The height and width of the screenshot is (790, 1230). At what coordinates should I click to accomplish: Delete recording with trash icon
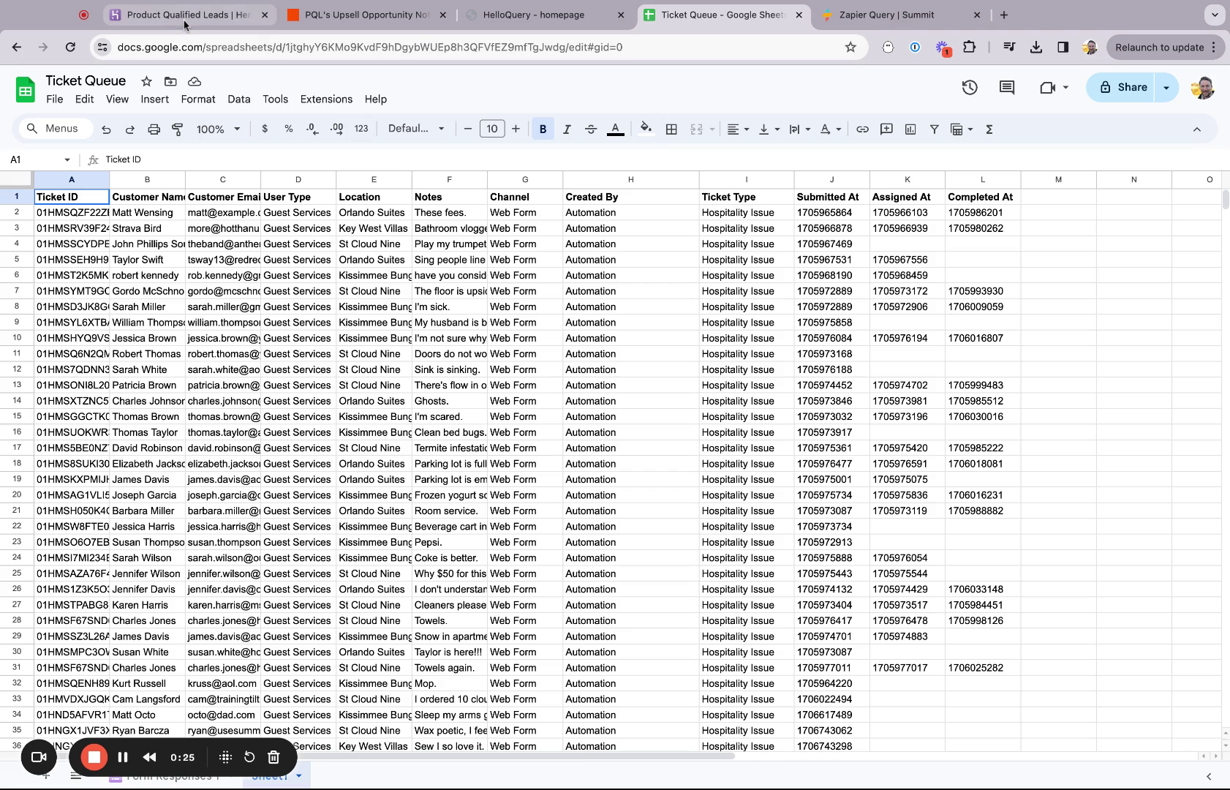[x=273, y=757]
